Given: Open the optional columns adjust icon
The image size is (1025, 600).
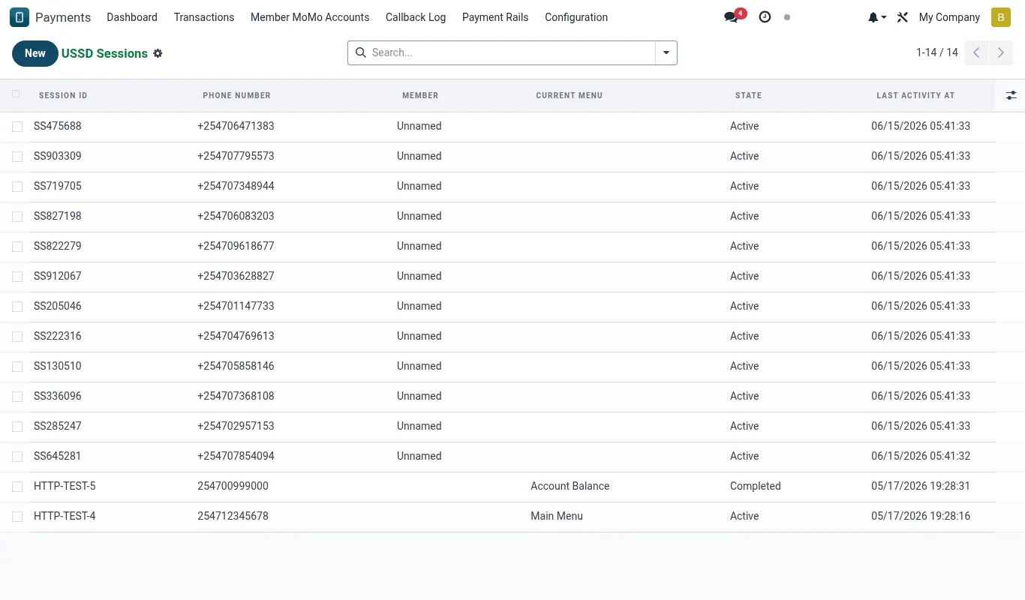Looking at the screenshot, I should click(1011, 95).
